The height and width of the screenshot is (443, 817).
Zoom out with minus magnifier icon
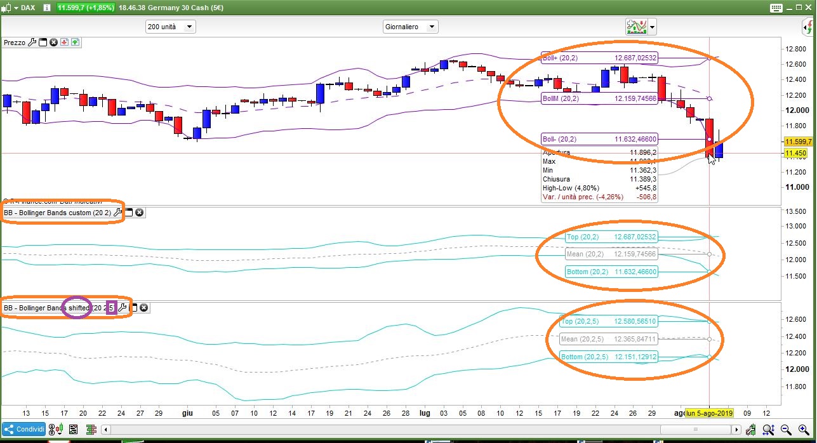(x=786, y=430)
